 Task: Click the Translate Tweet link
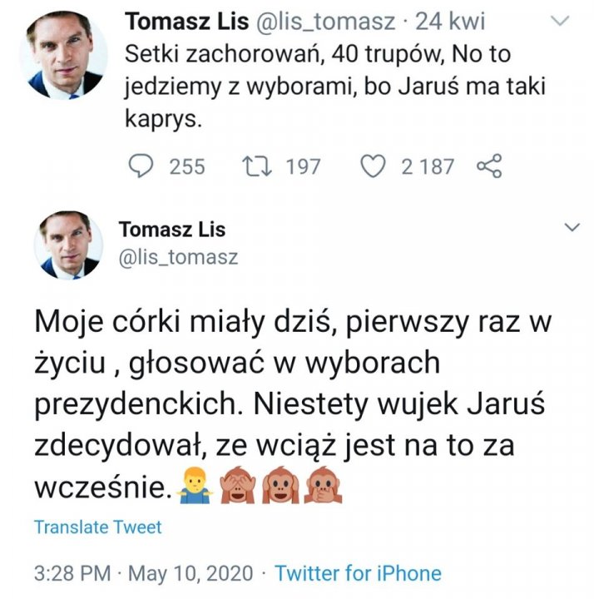tap(98, 527)
